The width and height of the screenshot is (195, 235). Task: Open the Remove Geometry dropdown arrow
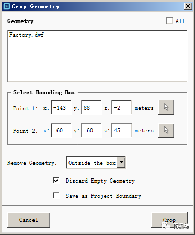click(121, 162)
